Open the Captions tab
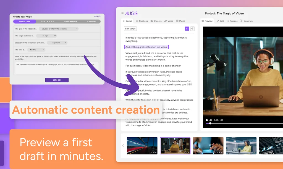283x169 pixels. (142, 21)
